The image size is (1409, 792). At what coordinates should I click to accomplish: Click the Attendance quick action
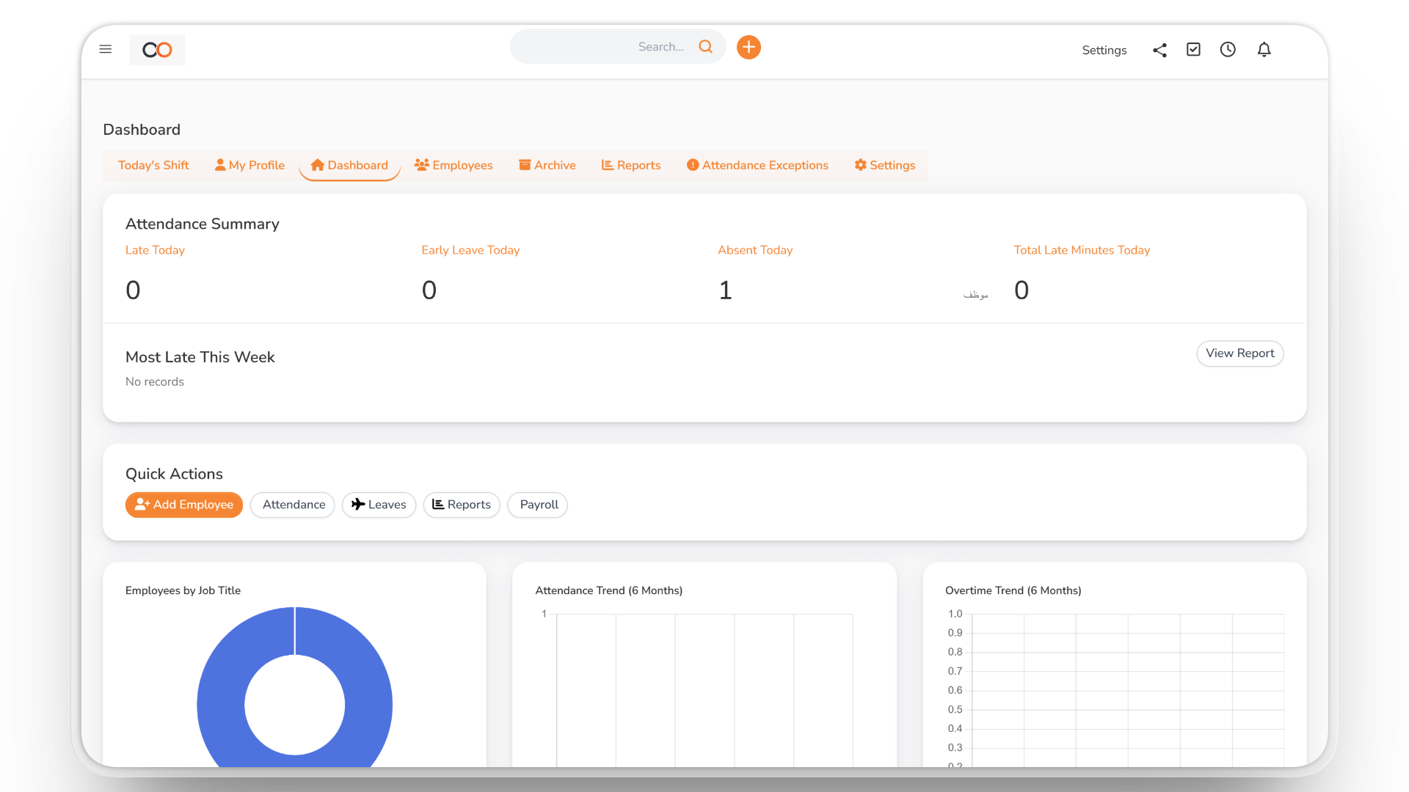(292, 505)
